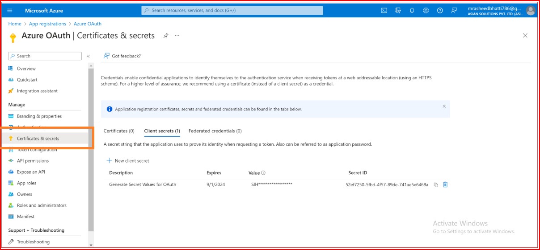Focus the sidebar Search field
Image resolution: width=540 pixels, height=250 pixels.
45,56
